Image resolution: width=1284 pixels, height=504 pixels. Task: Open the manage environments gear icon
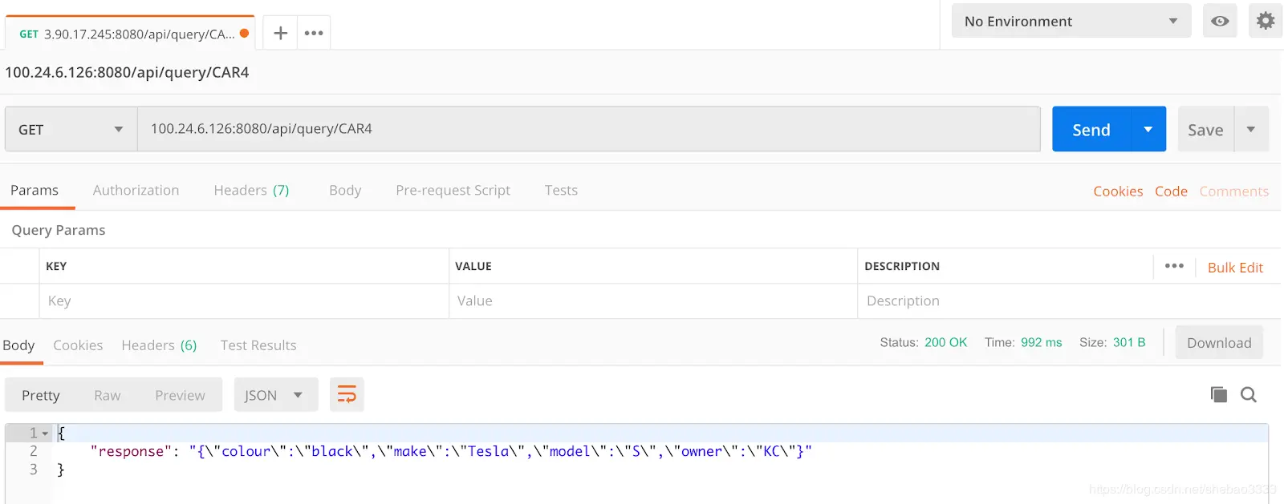[x=1266, y=21]
